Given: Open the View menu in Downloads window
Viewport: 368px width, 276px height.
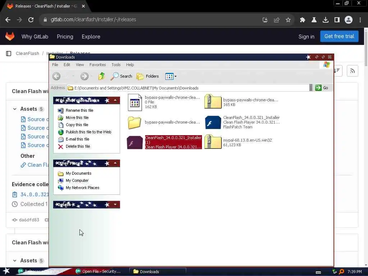Looking at the screenshot, I should click(x=80, y=65).
